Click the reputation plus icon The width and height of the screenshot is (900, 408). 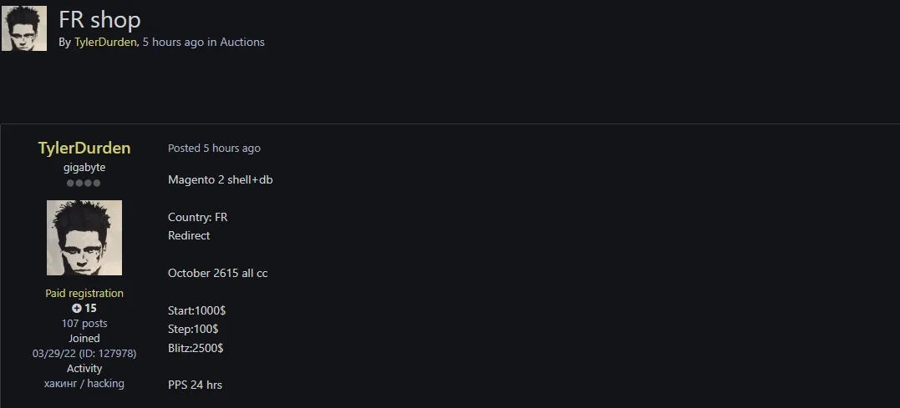pos(77,309)
